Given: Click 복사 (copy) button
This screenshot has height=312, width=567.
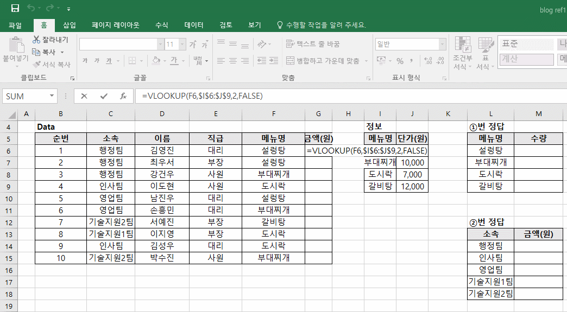Looking at the screenshot, I should point(44,52).
